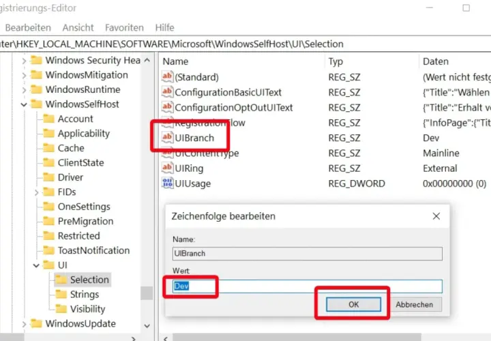Select the PreMigration folder icon

48,221
